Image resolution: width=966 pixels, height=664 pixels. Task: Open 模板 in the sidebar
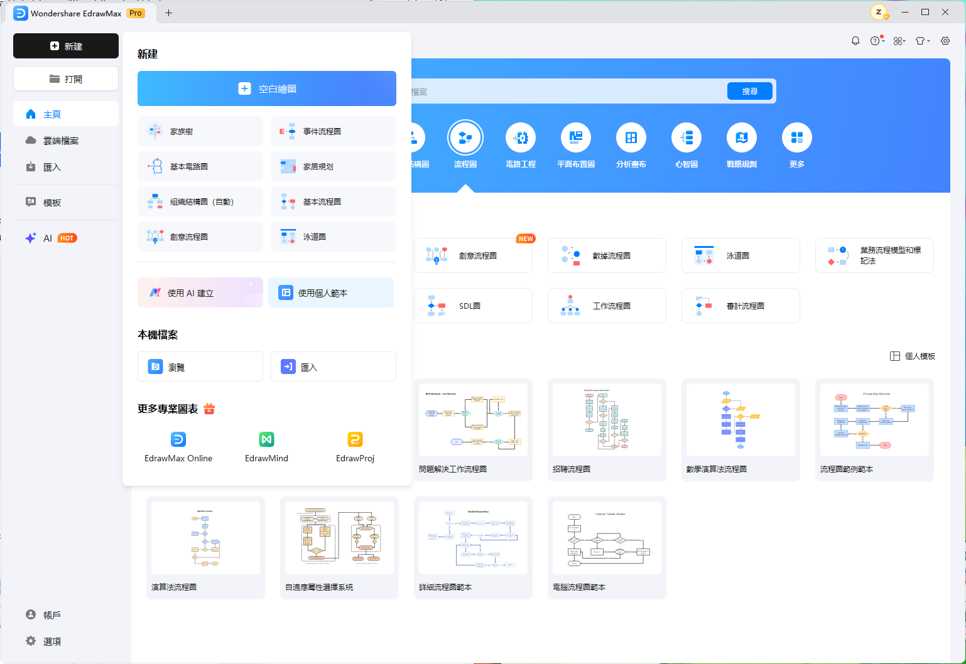[66, 202]
